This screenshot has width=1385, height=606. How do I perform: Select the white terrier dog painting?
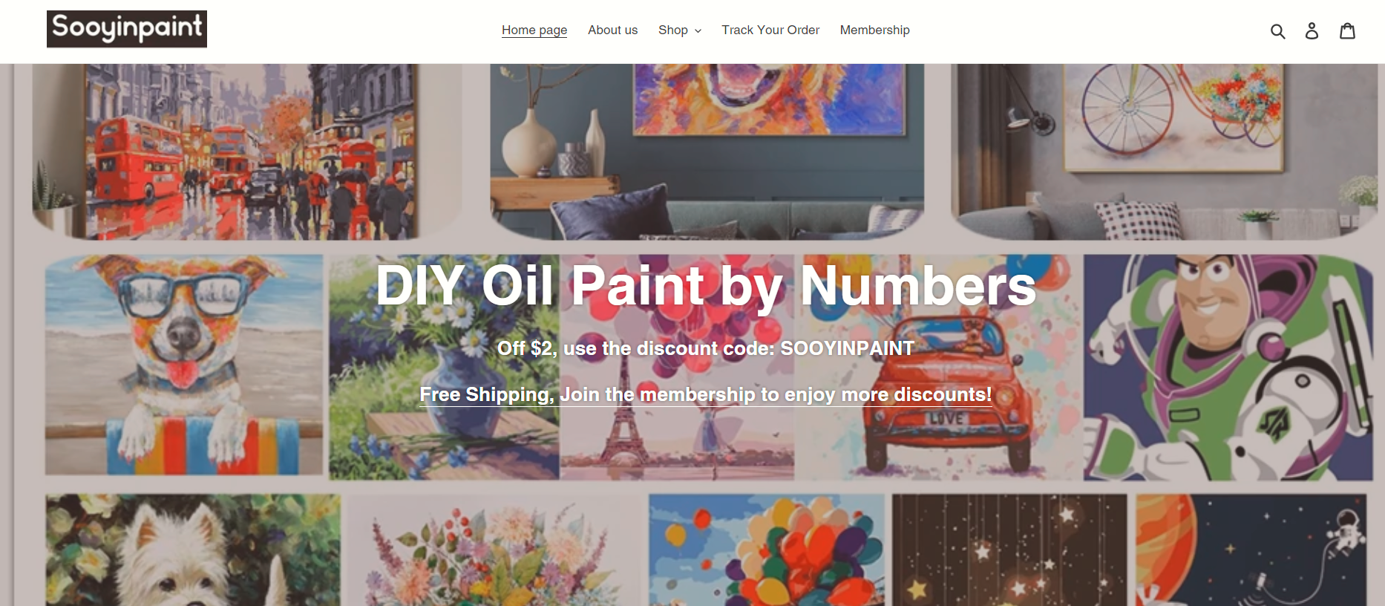click(193, 550)
